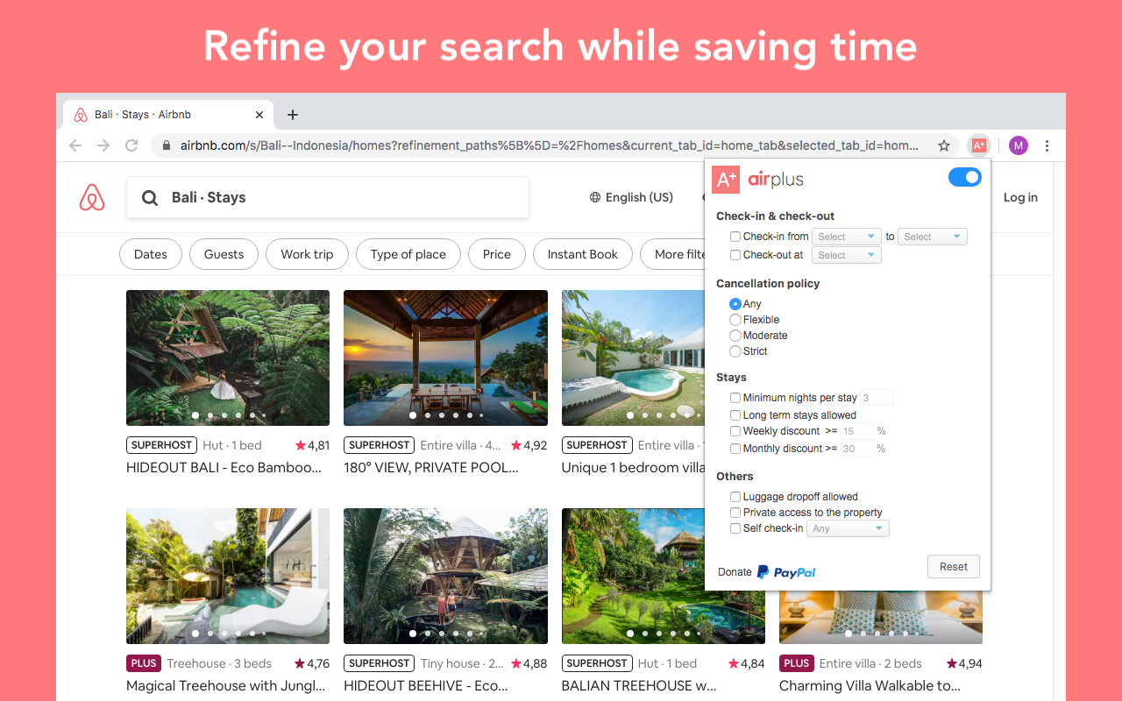Click the globe icon beside English (US)
1122x701 pixels.
[x=596, y=197]
